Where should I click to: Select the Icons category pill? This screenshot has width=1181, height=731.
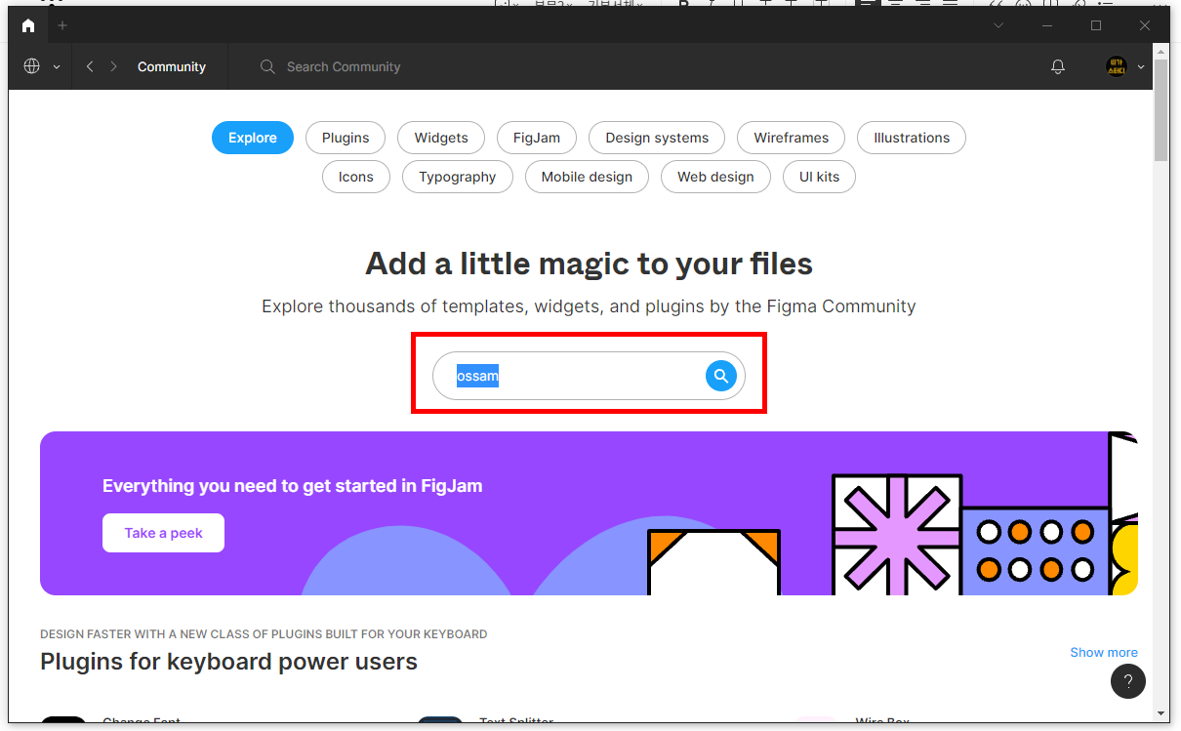point(356,177)
